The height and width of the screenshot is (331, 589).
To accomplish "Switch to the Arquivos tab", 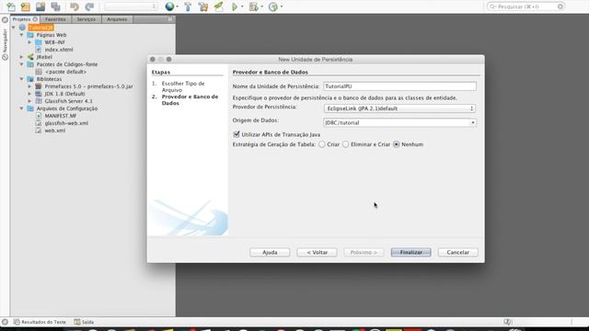I will [x=117, y=19].
